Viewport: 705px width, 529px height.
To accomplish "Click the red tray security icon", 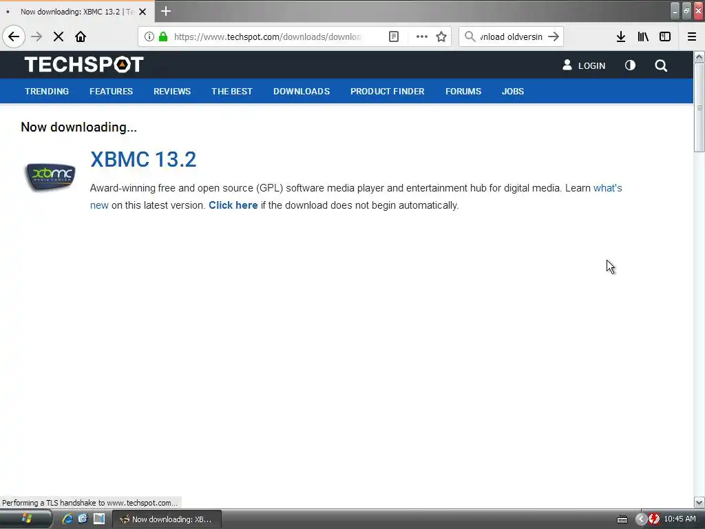I will pos(654,519).
